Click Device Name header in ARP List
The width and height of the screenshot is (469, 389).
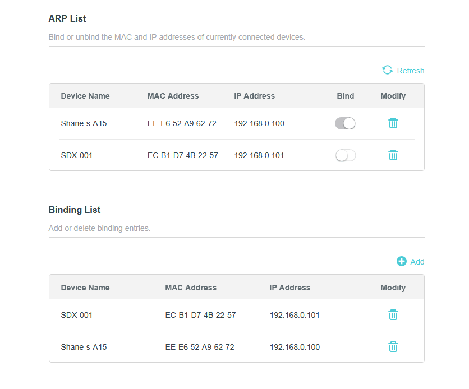pos(85,96)
